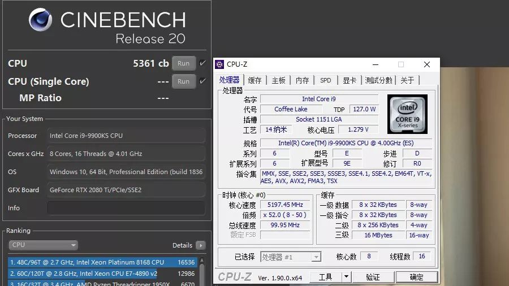Click the Cores x GHz field value
The height and width of the screenshot is (286, 509).
click(x=126, y=154)
